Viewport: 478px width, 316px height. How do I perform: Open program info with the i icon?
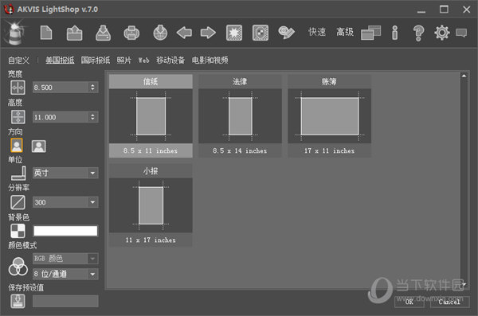coord(395,33)
